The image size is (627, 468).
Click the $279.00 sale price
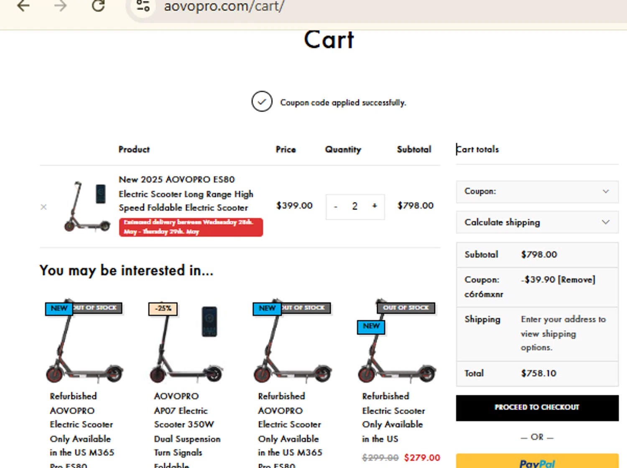tap(422, 458)
